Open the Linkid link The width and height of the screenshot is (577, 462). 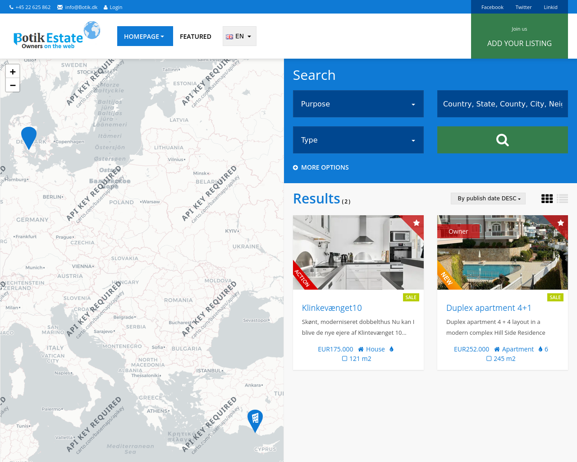pos(550,7)
